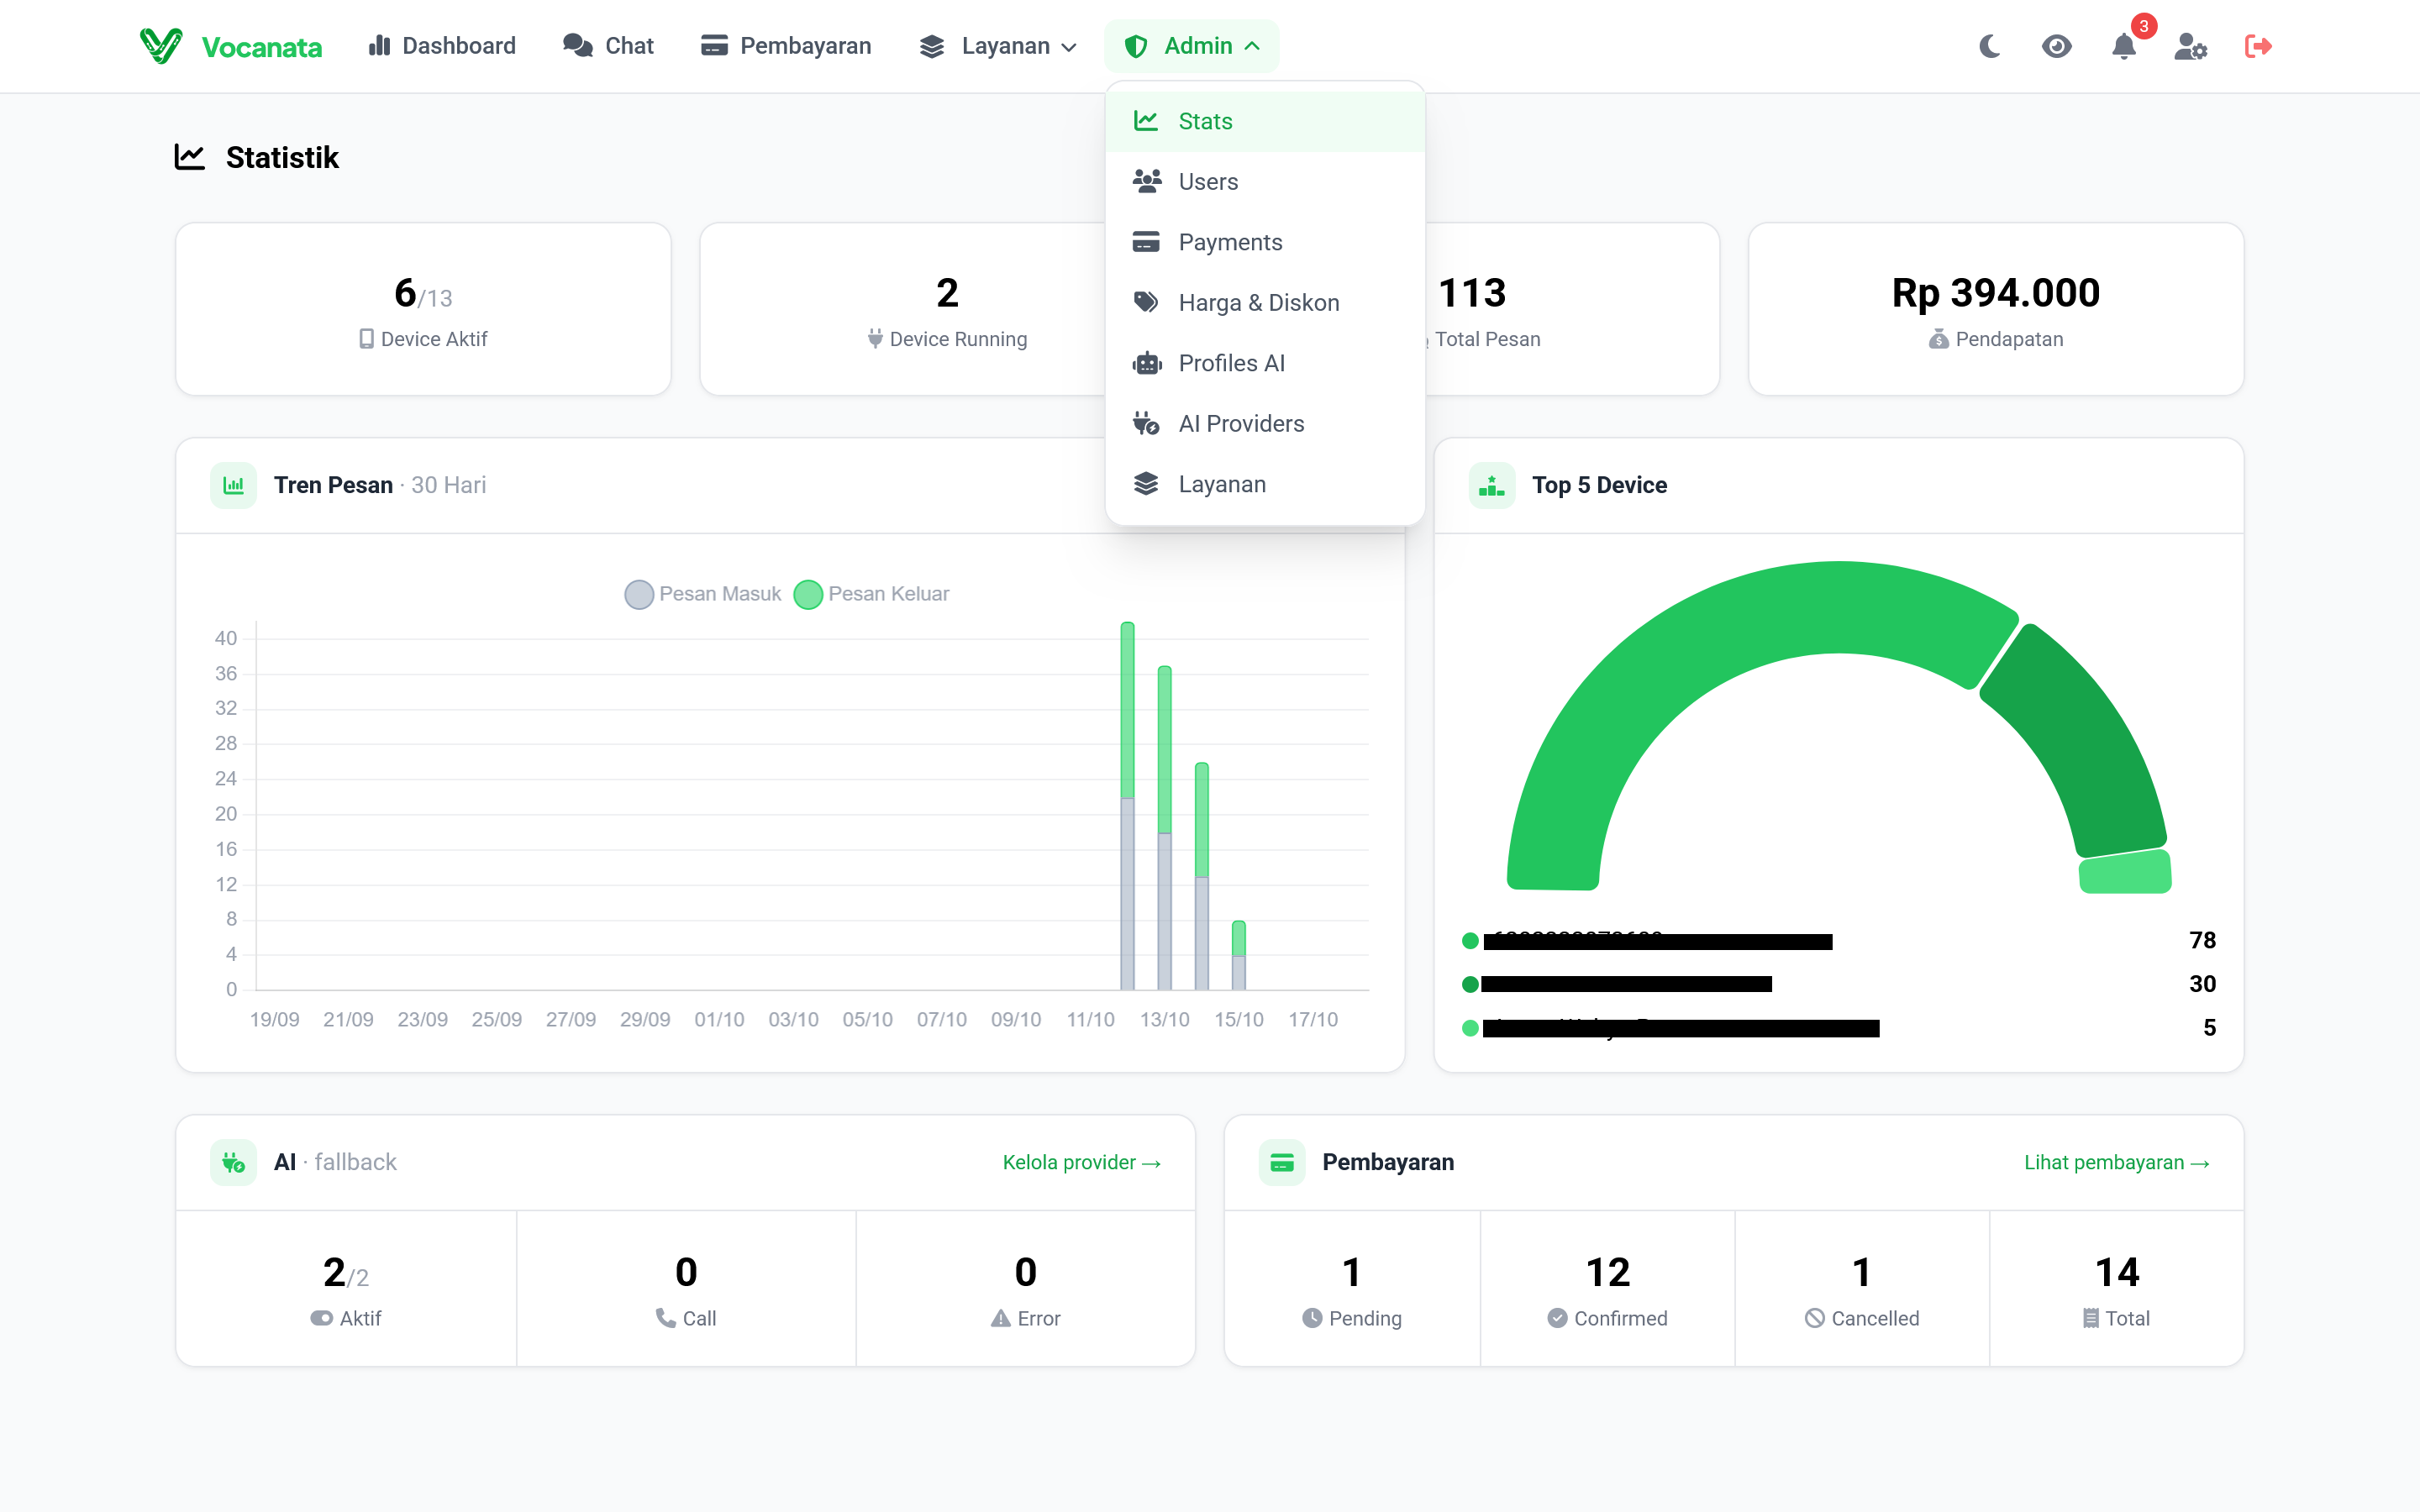Expand the Layanan navigation dropdown
The height and width of the screenshot is (1512, 2420).
coord(997,46)
